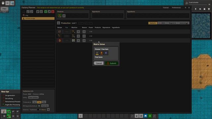Click the trophy icon above the minimap
The height and width of the screenshot is (119, 212).
209,9
